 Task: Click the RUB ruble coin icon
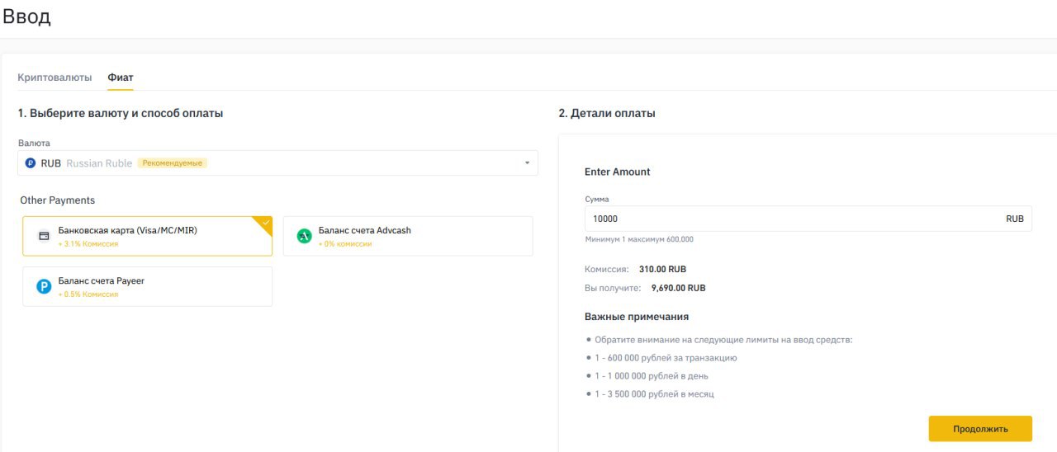[31, 163]
